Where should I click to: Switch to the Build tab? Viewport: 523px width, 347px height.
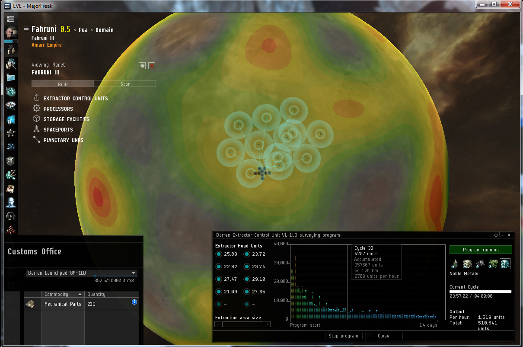[x=63, y=84]
